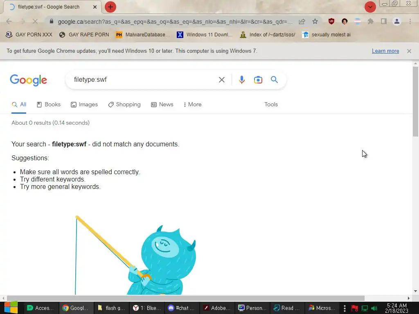Click 'Make sure all words are spelled correctly.'

(x=80, y=172)
